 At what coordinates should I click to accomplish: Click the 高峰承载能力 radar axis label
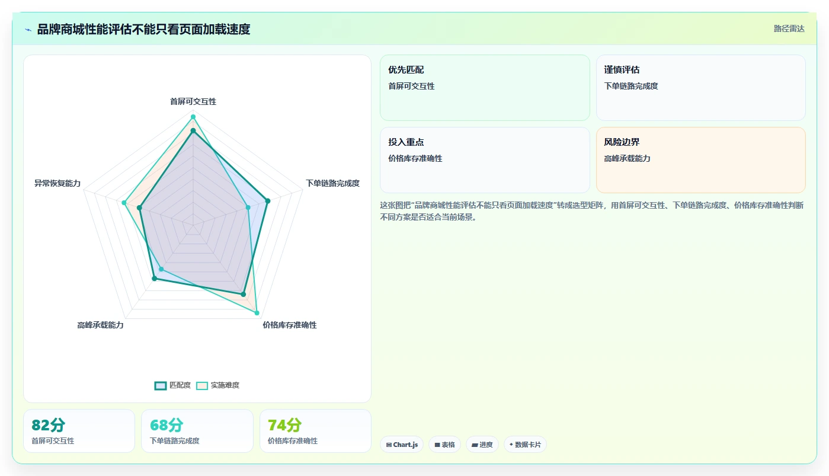pyautogui.click(x=100, y=325)
